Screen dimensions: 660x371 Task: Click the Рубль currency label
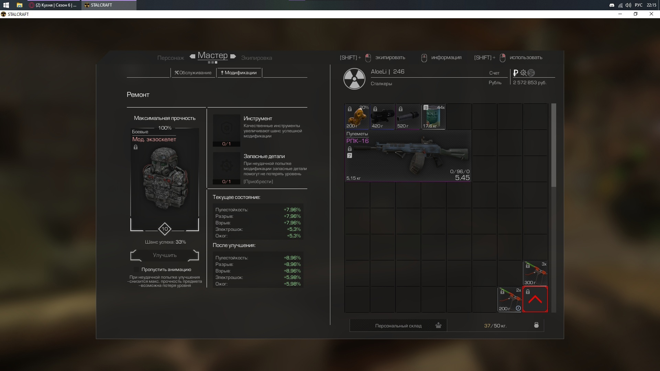coord(495,82)
